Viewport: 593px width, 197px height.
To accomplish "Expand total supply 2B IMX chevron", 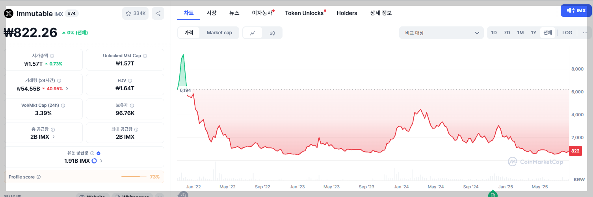I will point(54,137).
